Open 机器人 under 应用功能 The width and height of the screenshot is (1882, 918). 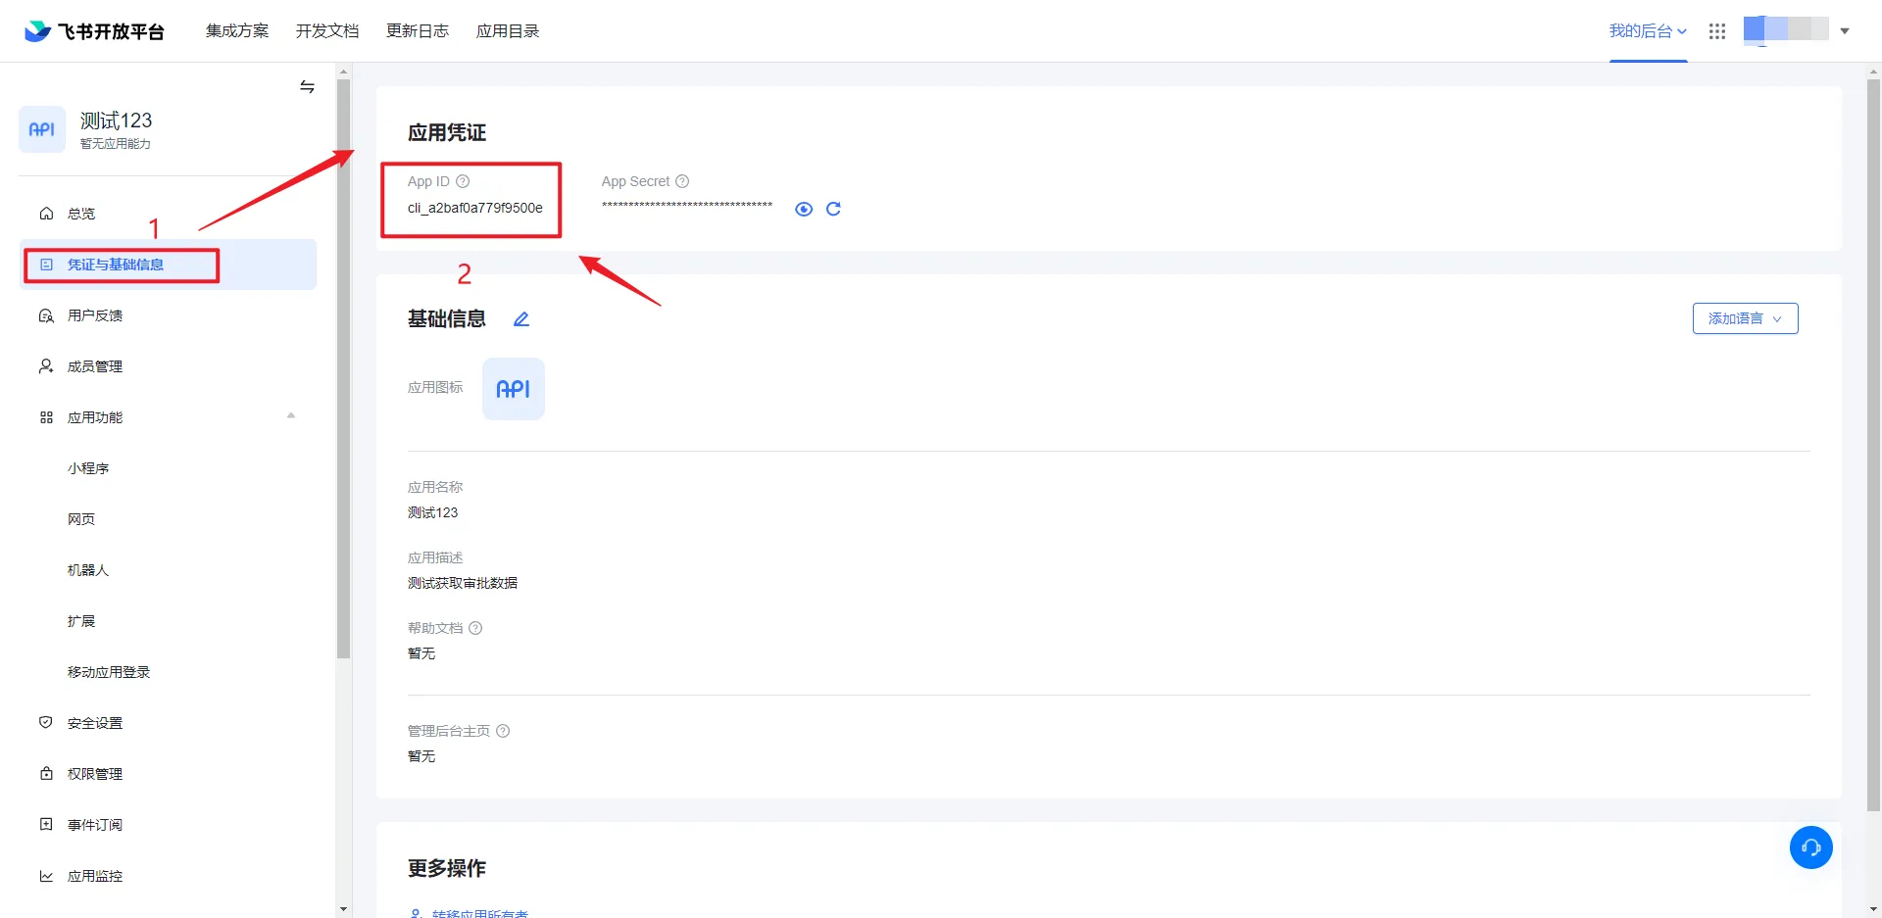pos(88,570)
